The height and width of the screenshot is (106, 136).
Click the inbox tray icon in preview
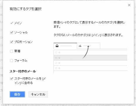click(57, 46)
